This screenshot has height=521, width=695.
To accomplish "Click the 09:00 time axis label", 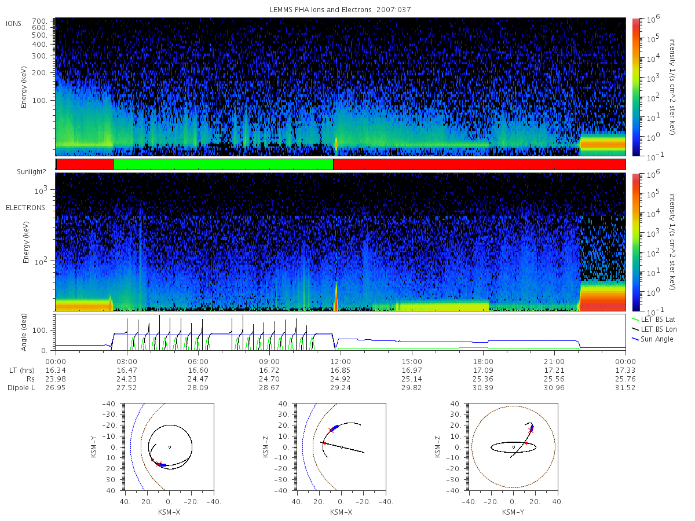I will pyautogui.click(x=269, y=361).
